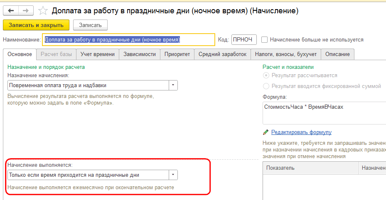Click the pencil icon beside Редактировать формулу
Image resolution: width=386 pixels, height=200 pixels.
[x=266, y=132]
